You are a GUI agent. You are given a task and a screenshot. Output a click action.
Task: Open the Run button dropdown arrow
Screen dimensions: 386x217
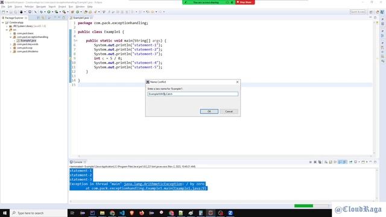click(x=52, y=12)
